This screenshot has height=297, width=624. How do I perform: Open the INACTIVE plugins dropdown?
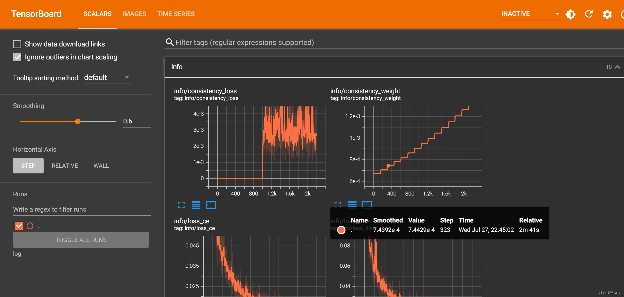point(531,14)
